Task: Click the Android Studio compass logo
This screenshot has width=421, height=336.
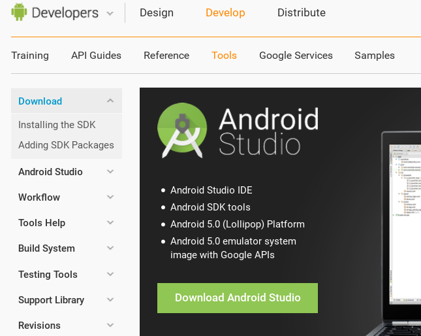Action: coord(182,130)
